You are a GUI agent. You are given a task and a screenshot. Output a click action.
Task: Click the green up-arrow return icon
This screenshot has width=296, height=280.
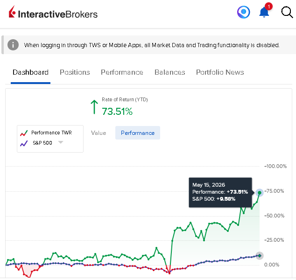coord(94,107)
